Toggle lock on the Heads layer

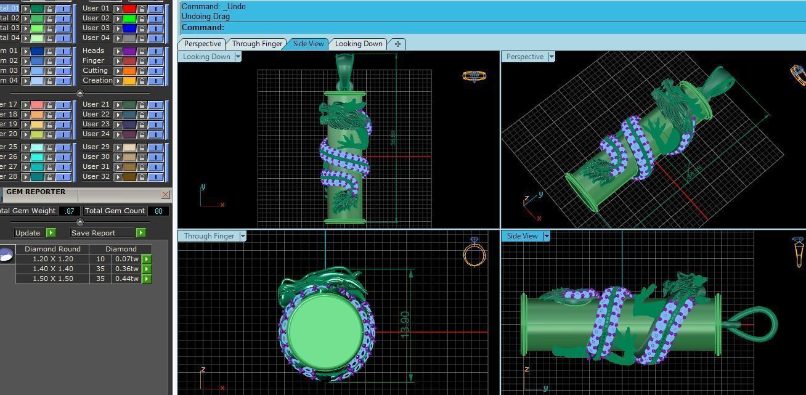coord(142,51)
